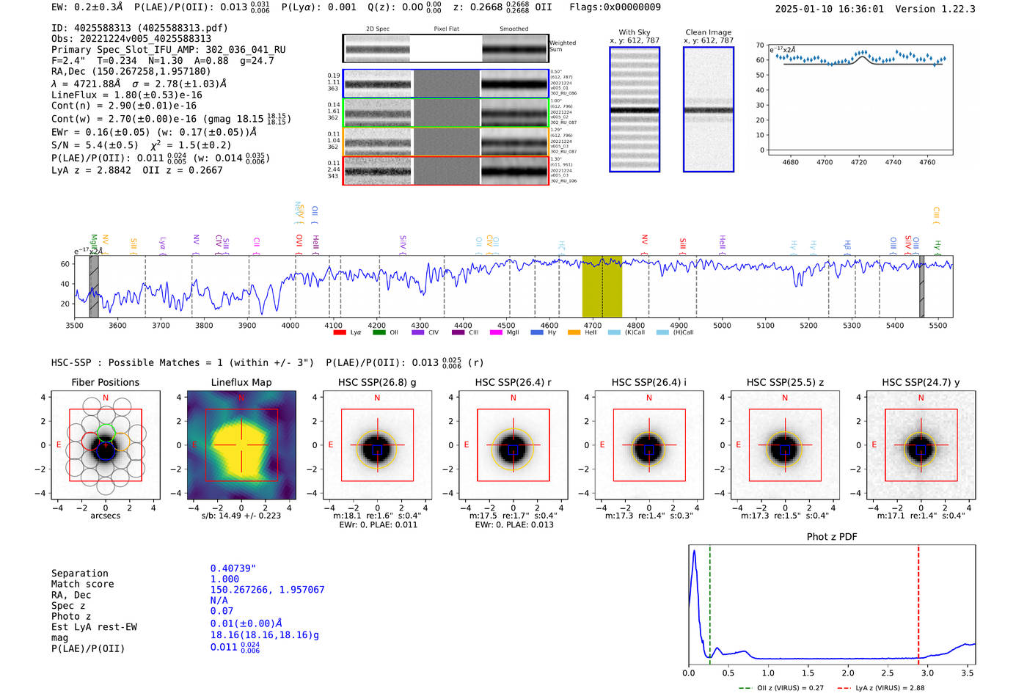Image resolution: width=1027 pixels, height=699 pixels.
Task: Click the '2025-01-10 16:36:01' timestamp
Action: click(x=829, y=9)
